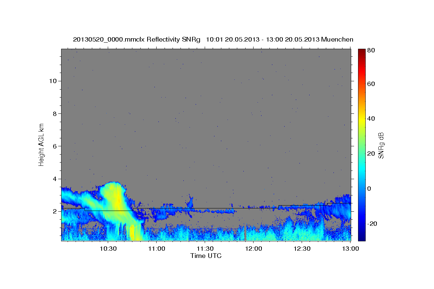Click the 'Time UTC' axis label

tap(206, 256)
